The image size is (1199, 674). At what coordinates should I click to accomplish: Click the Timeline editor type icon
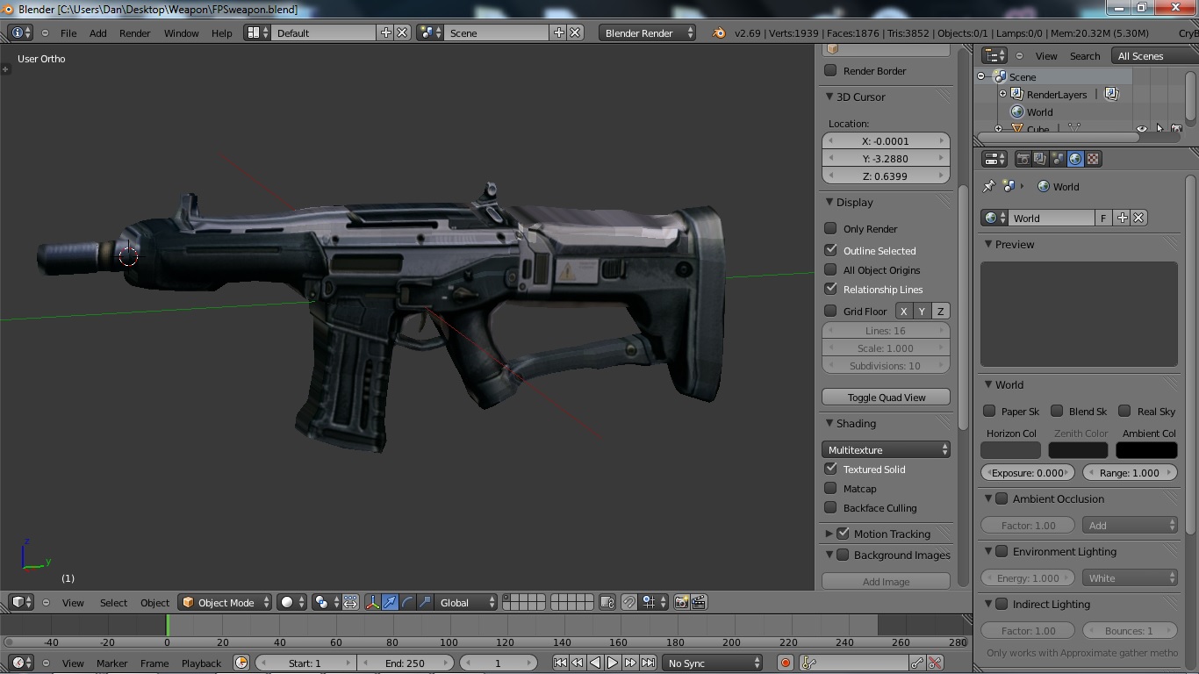tap(21, 663)
